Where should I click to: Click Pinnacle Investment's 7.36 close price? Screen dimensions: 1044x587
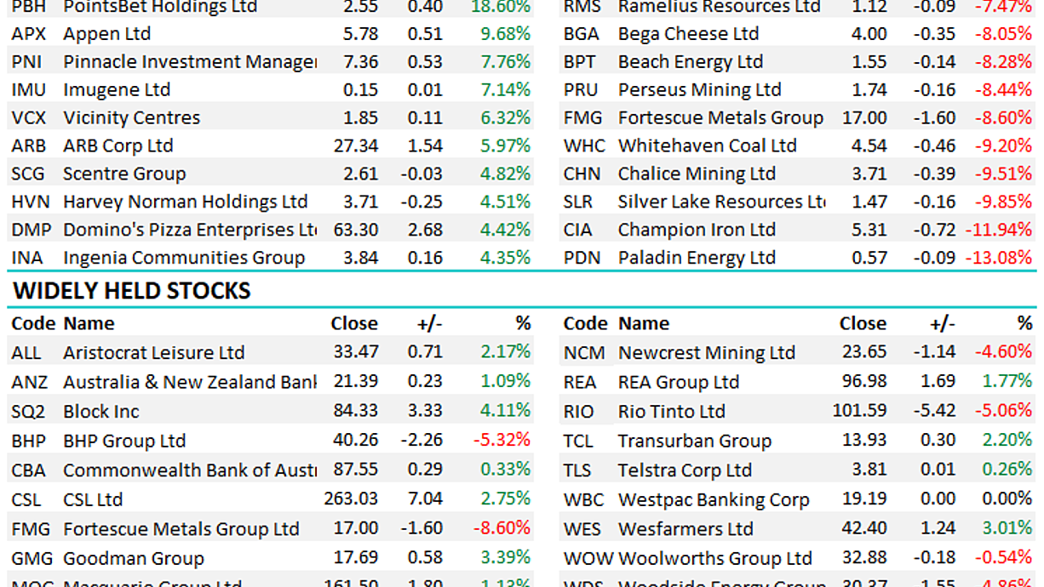point(361,62)
